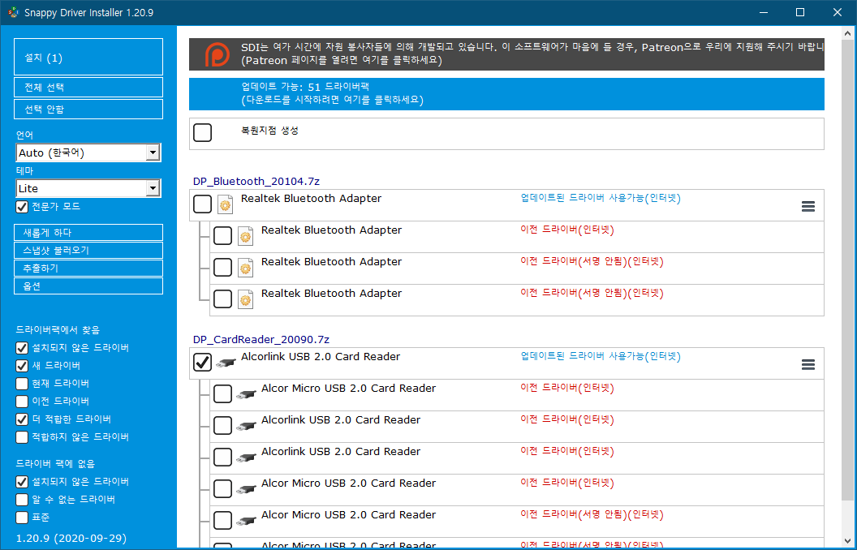Screen dimensions: 857x550
Task: Uncheck the 새 드라이버 filter
Action: coord(22,365)
